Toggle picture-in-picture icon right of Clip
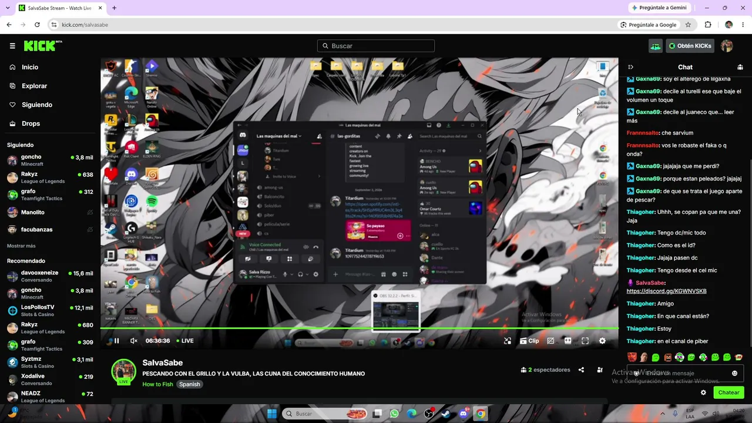 click(550, 341)
